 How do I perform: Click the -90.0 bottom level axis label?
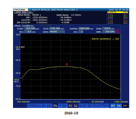coord(18,99)
